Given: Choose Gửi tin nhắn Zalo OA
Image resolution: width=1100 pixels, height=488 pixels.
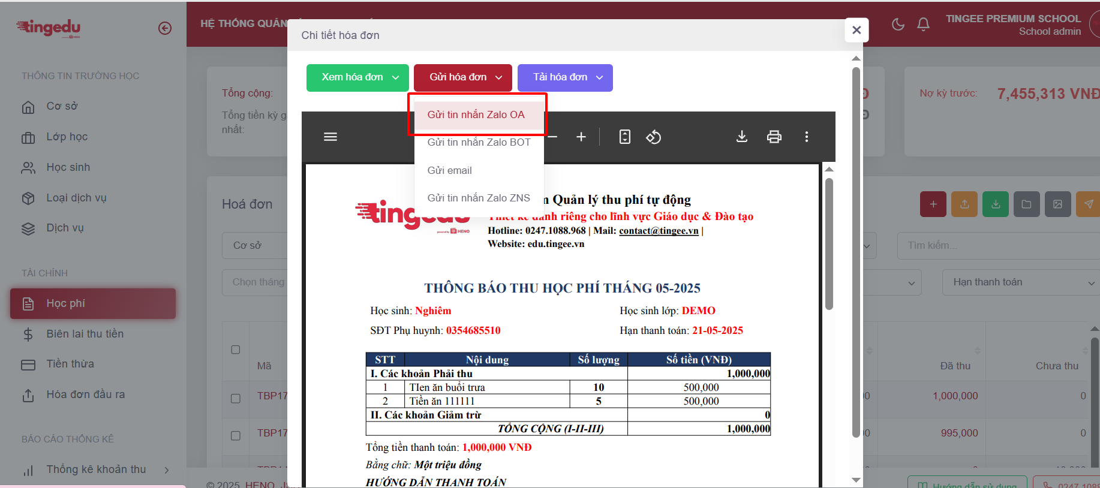Looking at the screenshot, I should coord(479,115).
